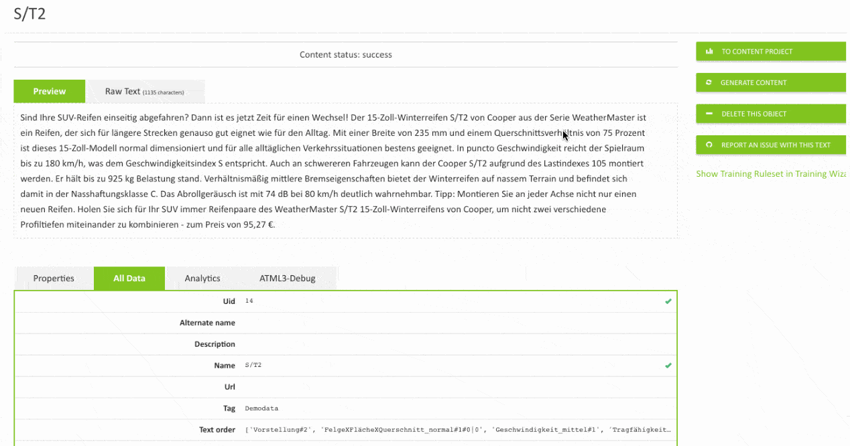Image resolution: width=850 pixels, height=446 pixels.
Task: Open Show Training Ruleset in Training Wizard link
Action: pos(771,174)
